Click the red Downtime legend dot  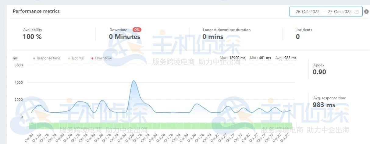[x=92, y=58]
